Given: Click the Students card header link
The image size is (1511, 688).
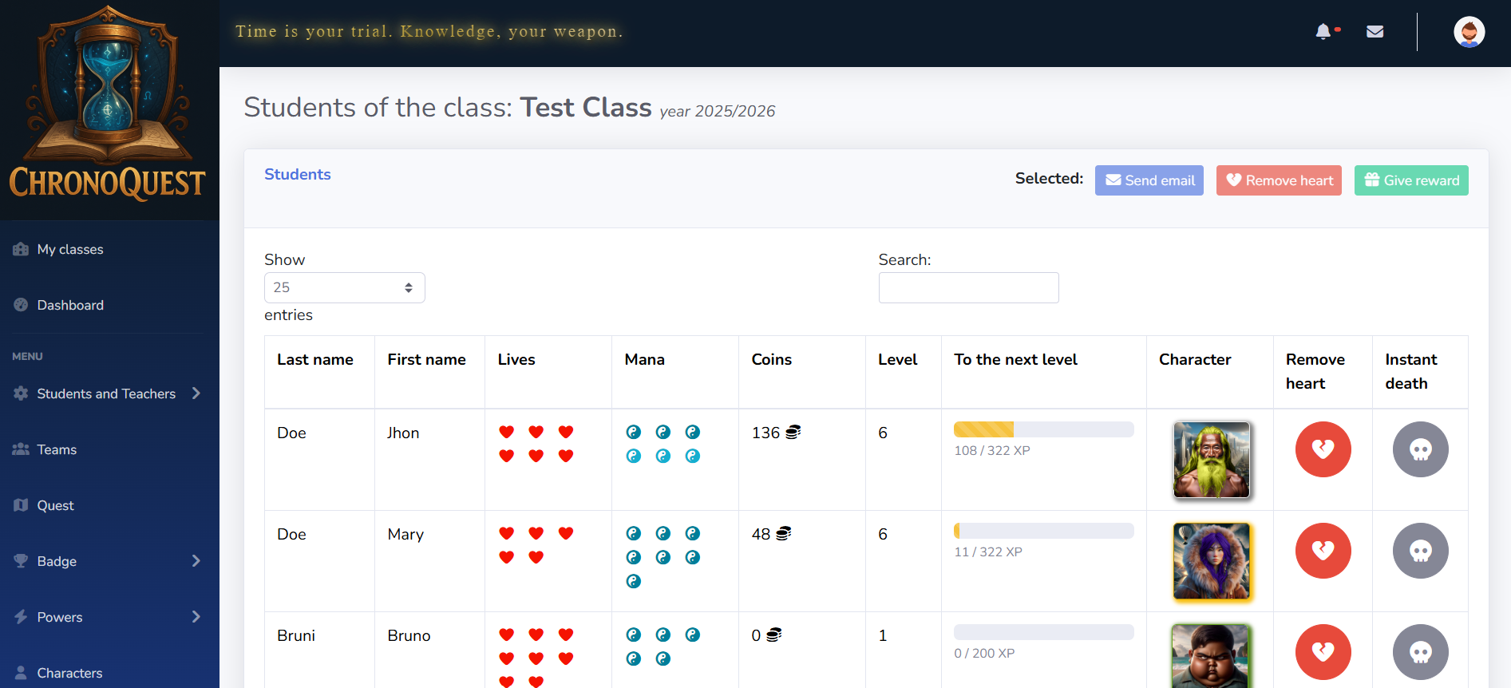Looking at the screenshot, I should click(x=297, y=174).
